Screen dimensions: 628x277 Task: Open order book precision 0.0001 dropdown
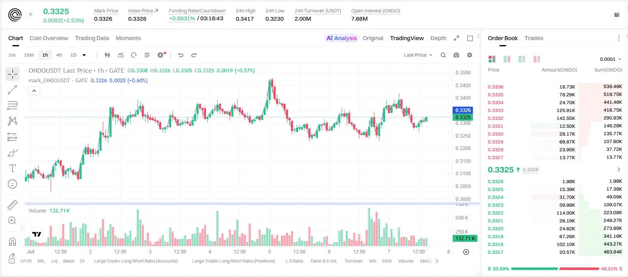[x=610, y=59]
